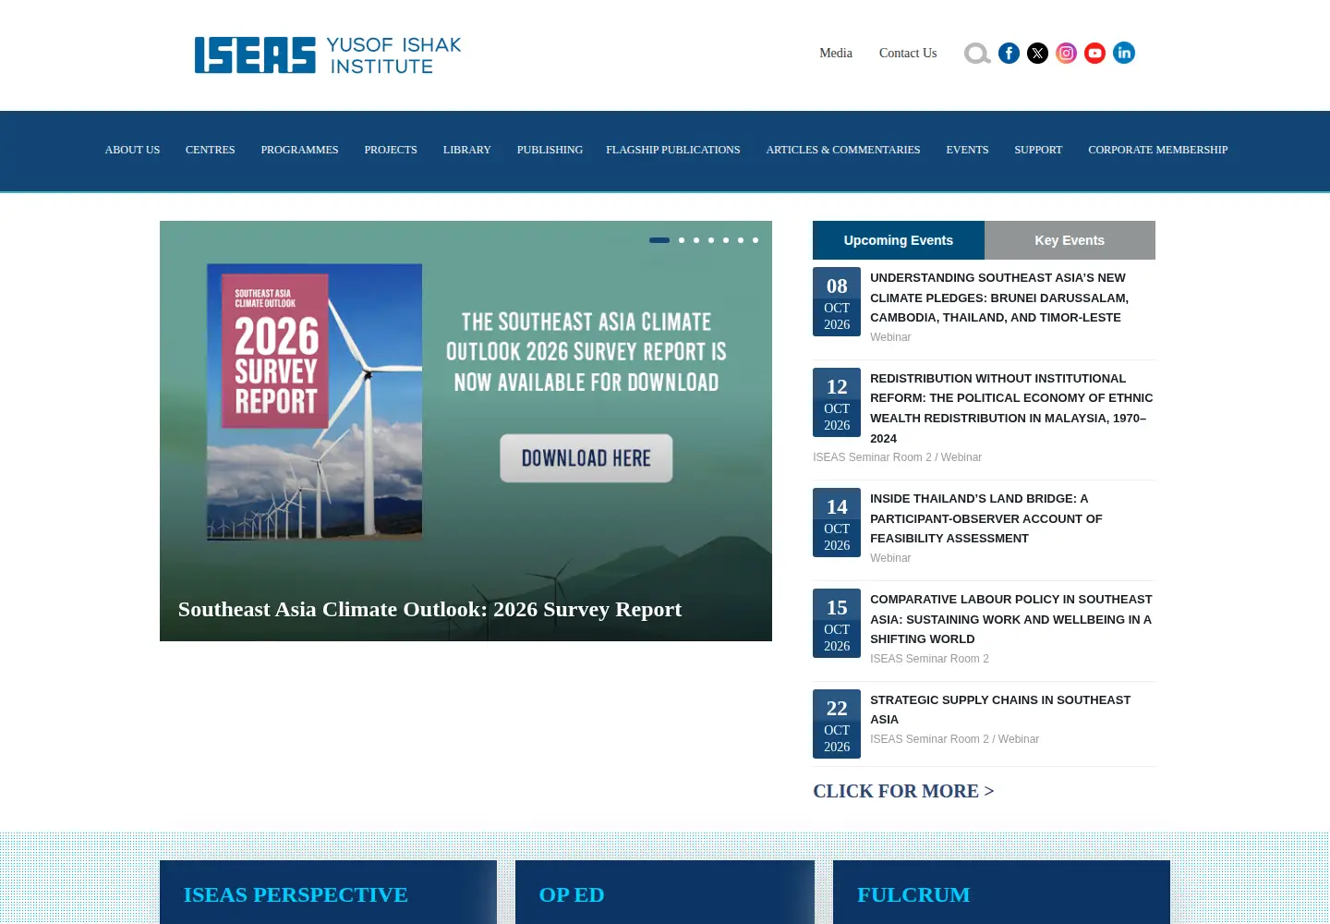This screenshot has height=924, width=1330.
Task: Click the ISEAS Yusof Ishak Institute logo
Action: pos(328,55)
